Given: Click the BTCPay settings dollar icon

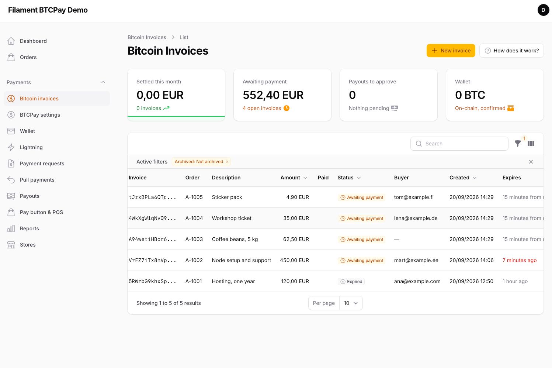Looking at the screenshot, I should tap(11, 115).
